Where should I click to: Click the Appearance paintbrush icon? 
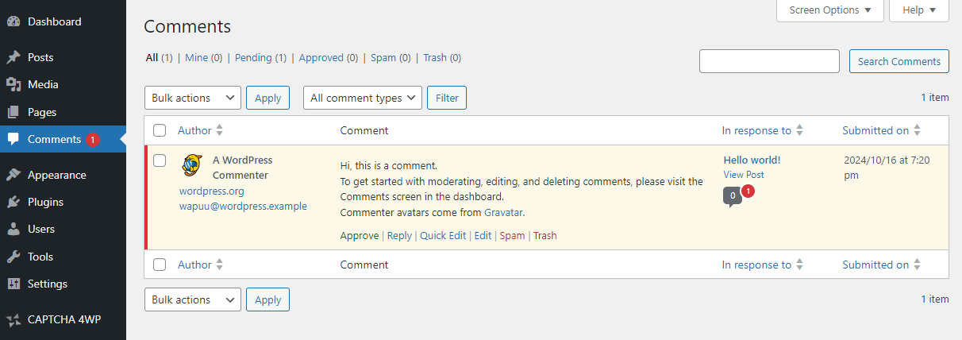[13, 175]
